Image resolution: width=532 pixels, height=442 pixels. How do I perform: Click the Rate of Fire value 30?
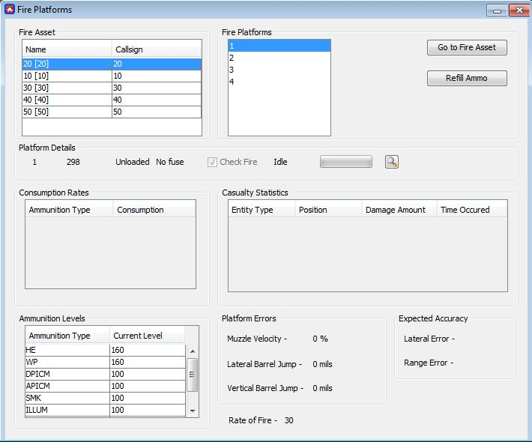[x=288, y=420]
